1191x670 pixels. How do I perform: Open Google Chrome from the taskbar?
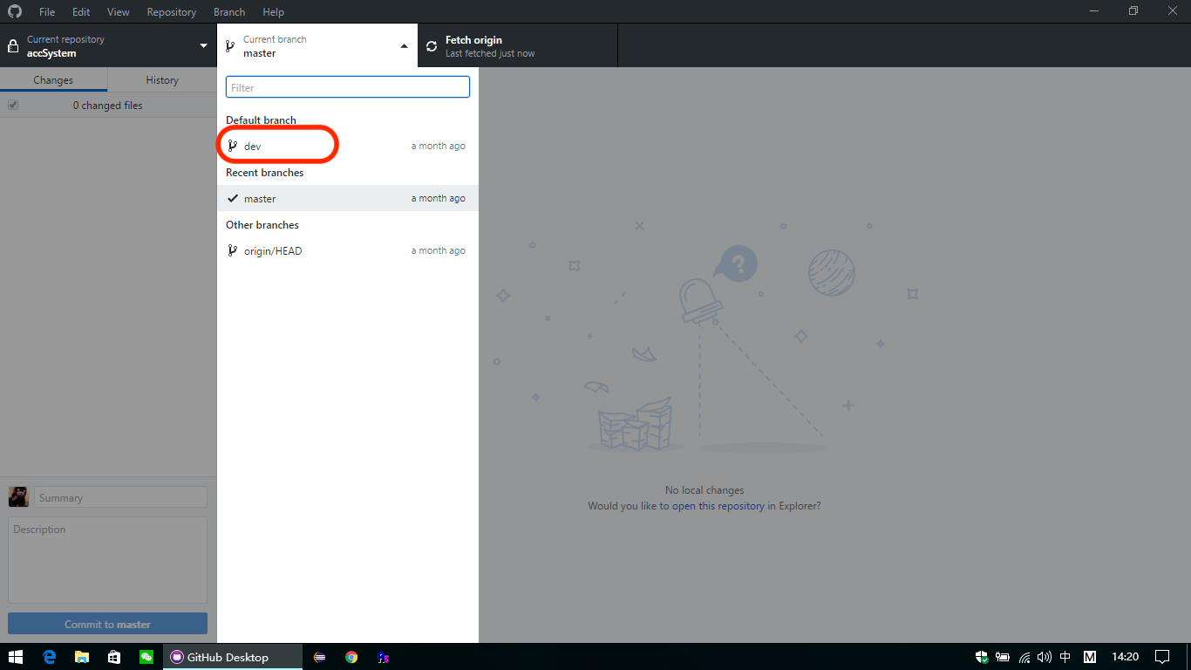[x=351, y=657]
